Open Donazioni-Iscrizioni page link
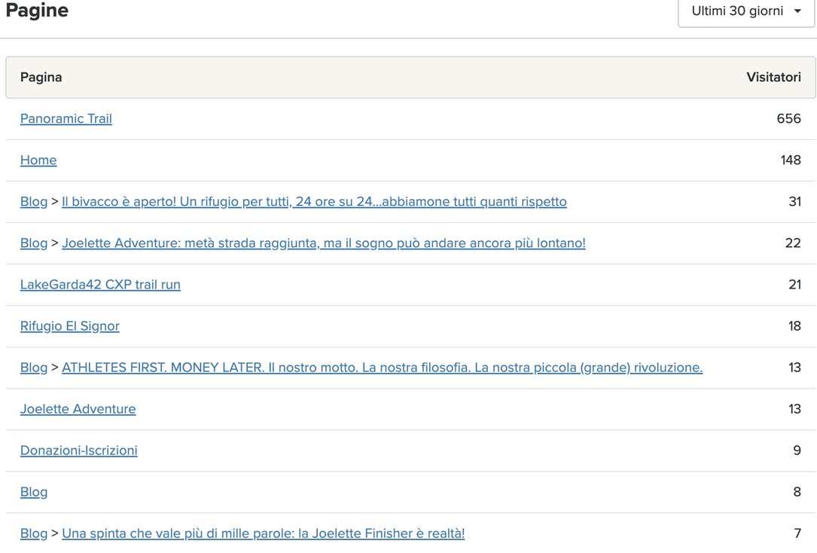 click(x=78, y=451)
